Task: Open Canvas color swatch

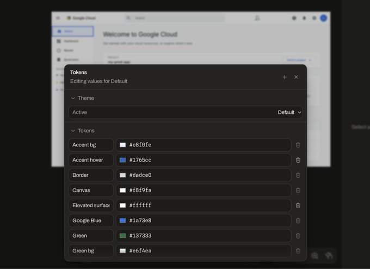Action: [123, 190]
